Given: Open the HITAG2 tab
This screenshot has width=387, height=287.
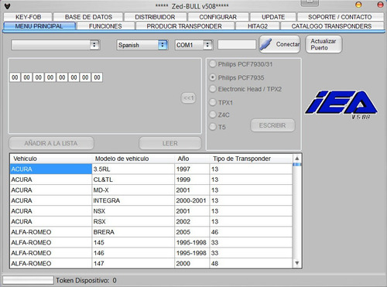Looking at the screenshot, I should [258, 26].
